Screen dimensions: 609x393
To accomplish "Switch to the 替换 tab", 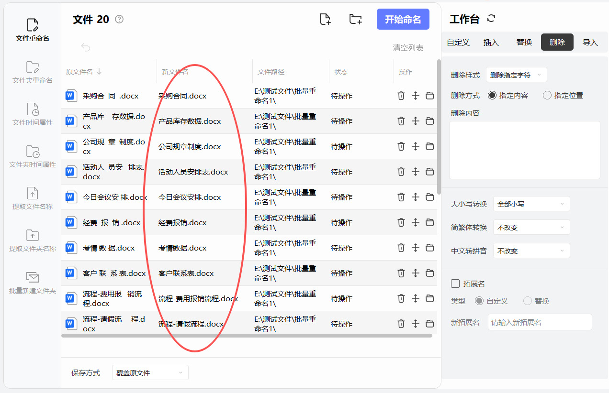I will coord(524,42).
